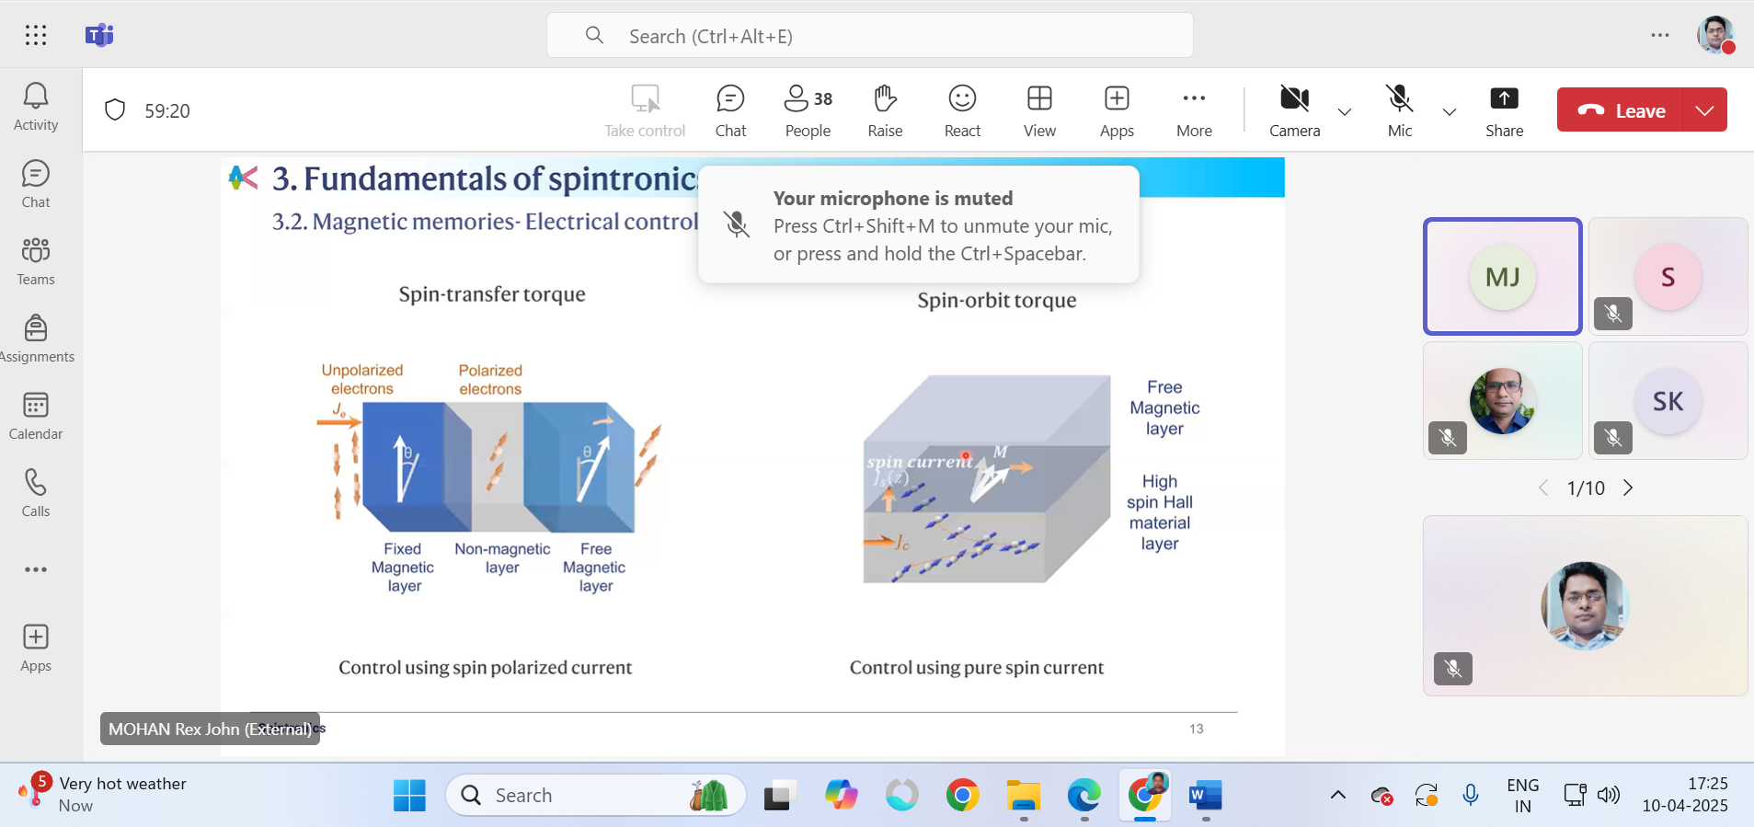Open Calendar from the left sidebar
The height and width of the screenshot is (827, 1754).
[x=36, y=416]
